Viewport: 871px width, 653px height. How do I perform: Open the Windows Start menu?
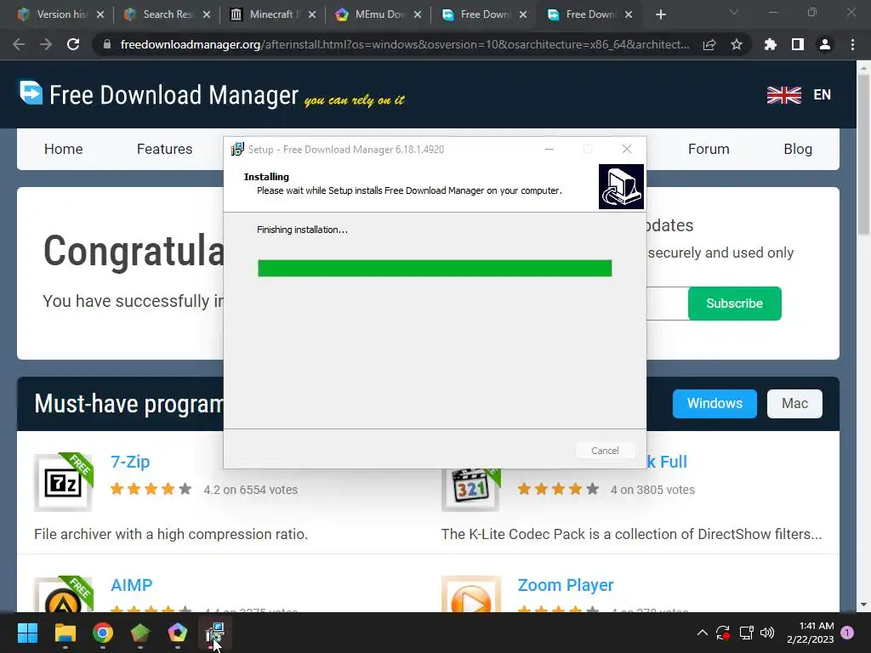[x=27, y=633]
